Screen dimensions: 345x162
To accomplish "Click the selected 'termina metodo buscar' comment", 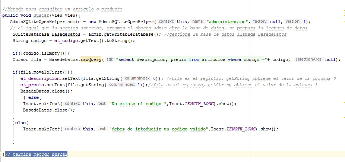I will pos(36,154).
